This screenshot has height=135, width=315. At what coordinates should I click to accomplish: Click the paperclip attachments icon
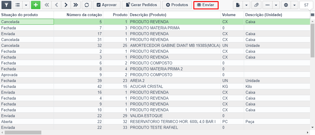(x=256, y=5)
